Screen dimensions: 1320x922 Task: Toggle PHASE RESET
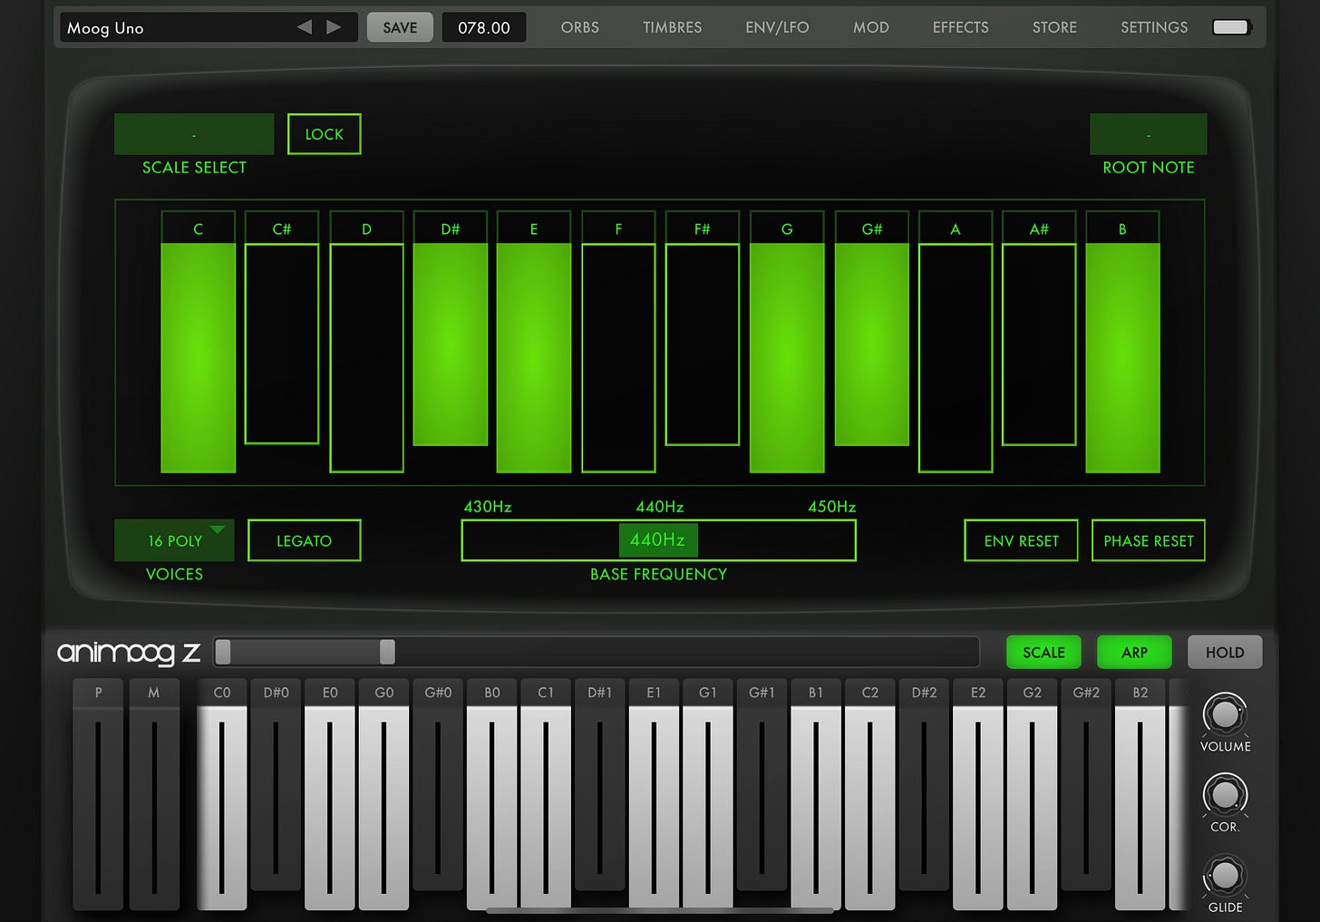[1149, 540]
